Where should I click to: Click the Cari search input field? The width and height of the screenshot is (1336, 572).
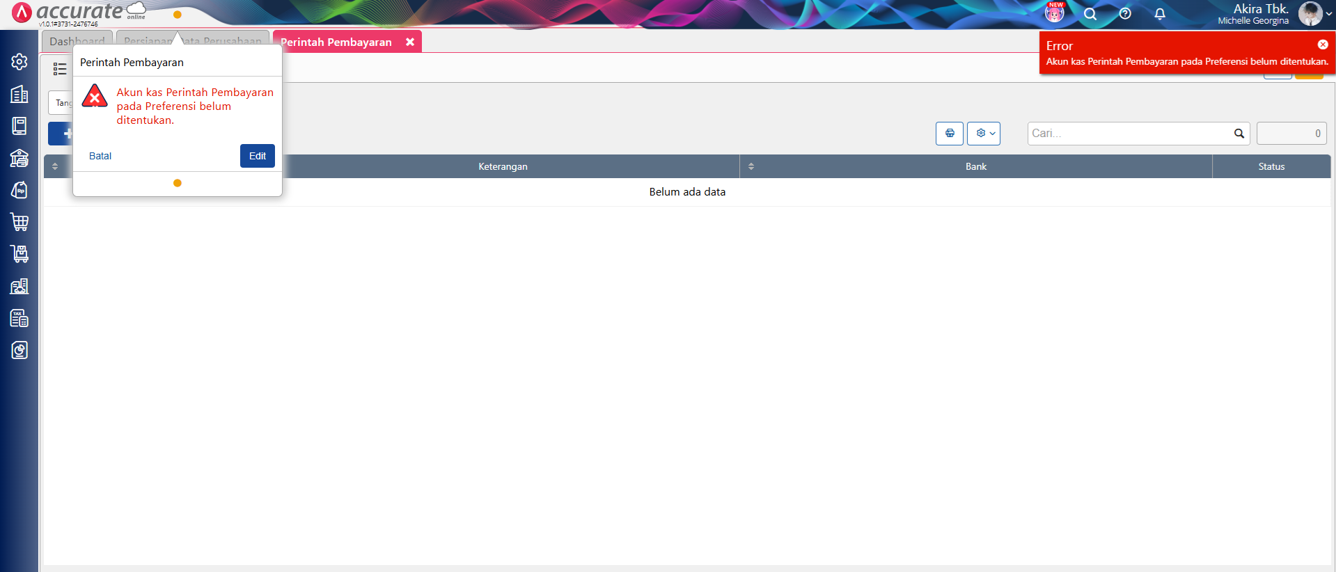1128,134
